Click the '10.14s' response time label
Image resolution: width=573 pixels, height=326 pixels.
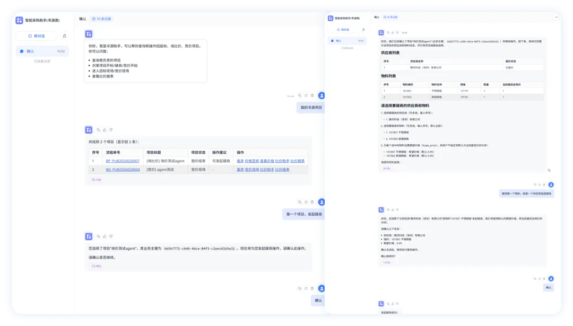click(x=96, y=180)
